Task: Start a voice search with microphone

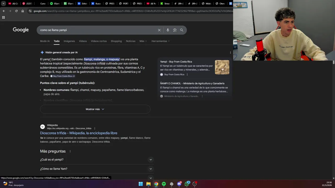Action: 168,30
